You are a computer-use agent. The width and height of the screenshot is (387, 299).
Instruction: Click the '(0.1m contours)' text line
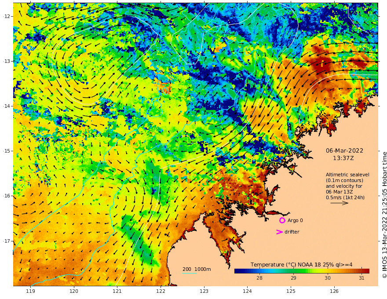pos(344,180)
